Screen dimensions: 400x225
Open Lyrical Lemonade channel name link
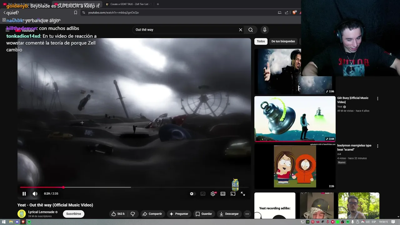(x=41, y=212)
